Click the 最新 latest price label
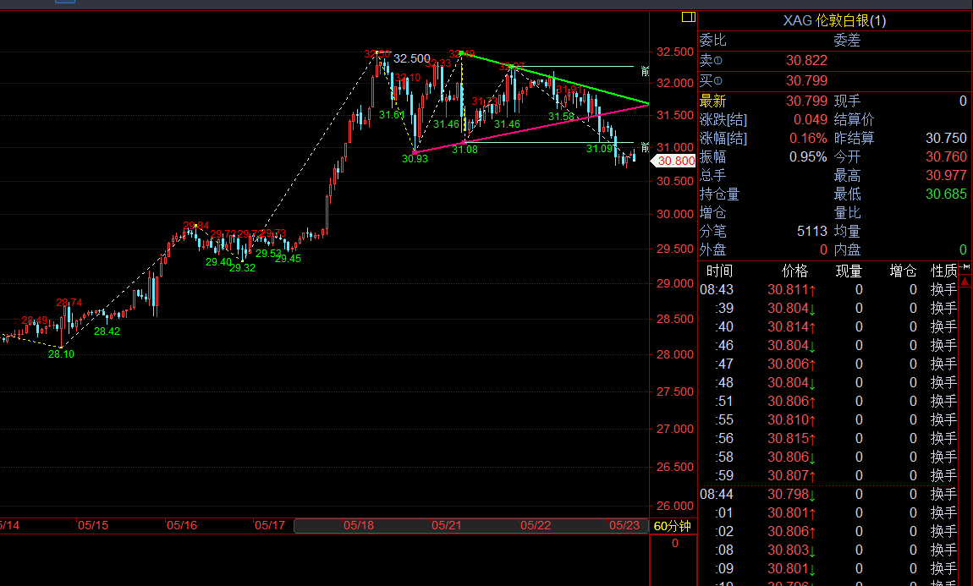Viewport: 973px width, 586px height. point(712,101)
